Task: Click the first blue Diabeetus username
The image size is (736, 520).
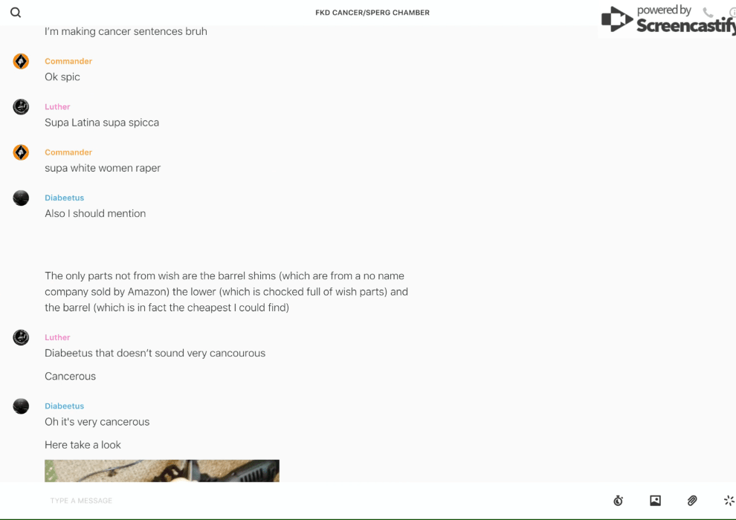Action: pyautogui.click(x=64, y=198)
